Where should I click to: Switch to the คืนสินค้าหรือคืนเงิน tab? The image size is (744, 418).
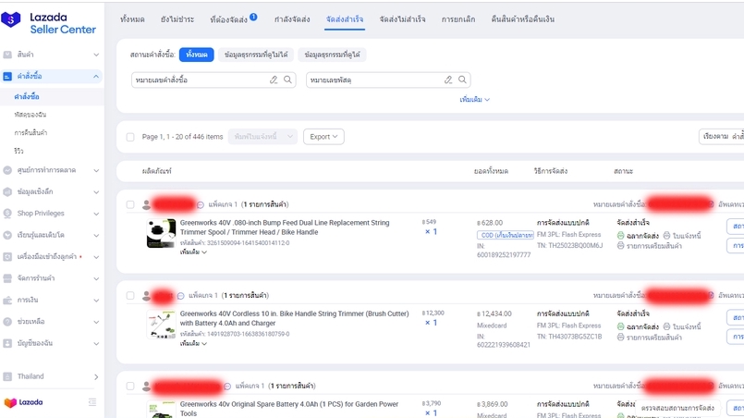pyautogui.click(x=523, y=19)
